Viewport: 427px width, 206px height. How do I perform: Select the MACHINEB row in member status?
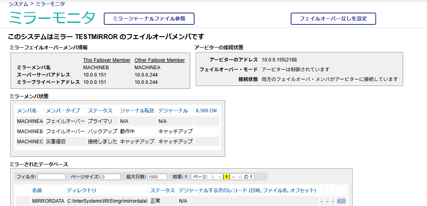pyautogui.click(x=30, y=131)
